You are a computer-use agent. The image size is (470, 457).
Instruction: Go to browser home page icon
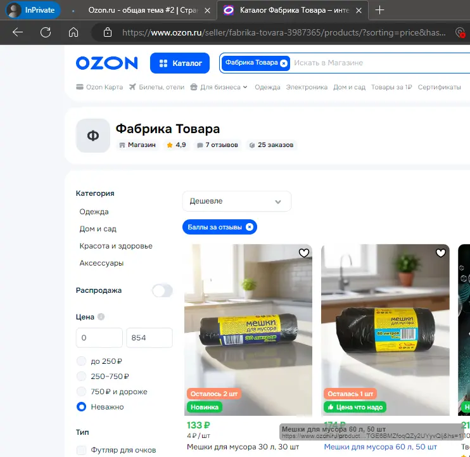[73, 32]
